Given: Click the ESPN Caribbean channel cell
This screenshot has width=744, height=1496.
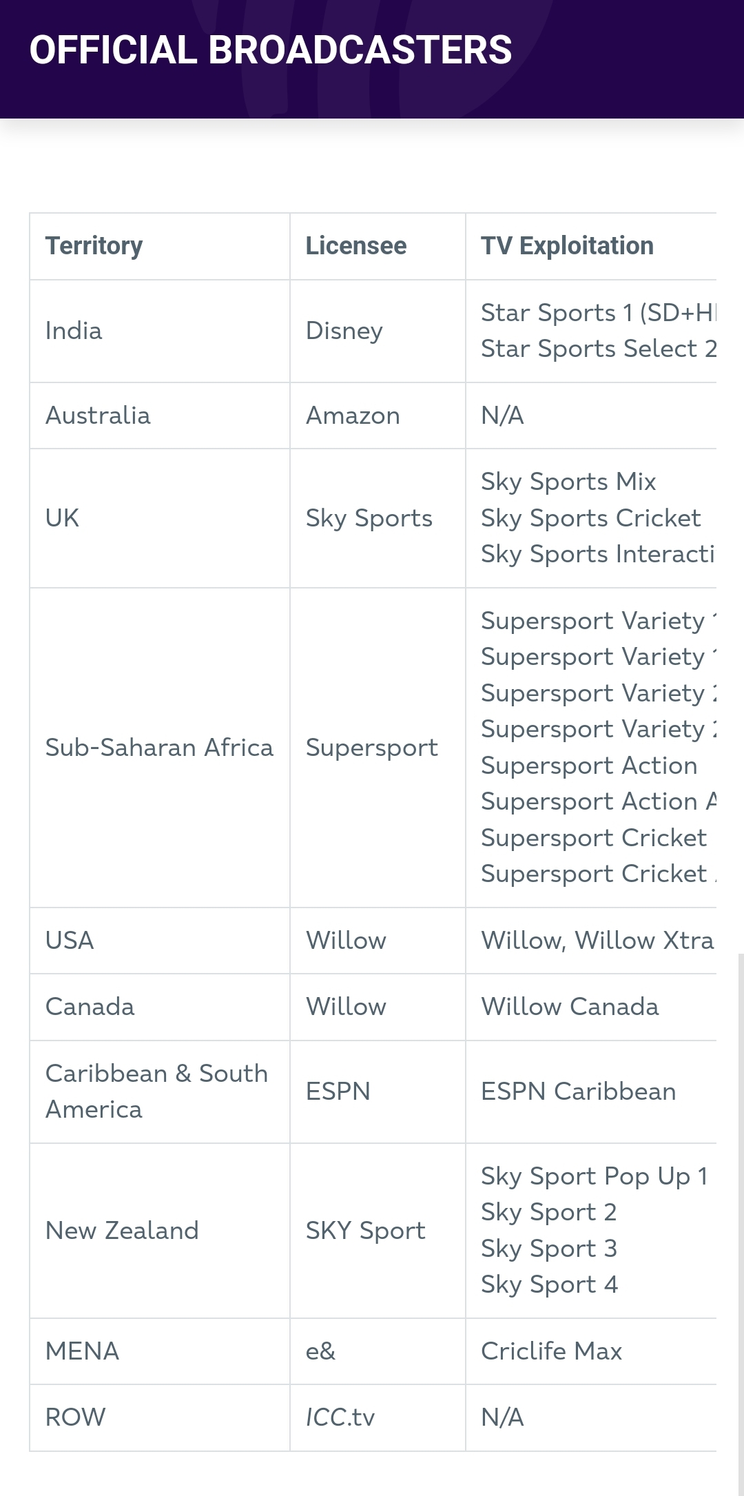Looking at the screenshot, I should (591, 1092).
